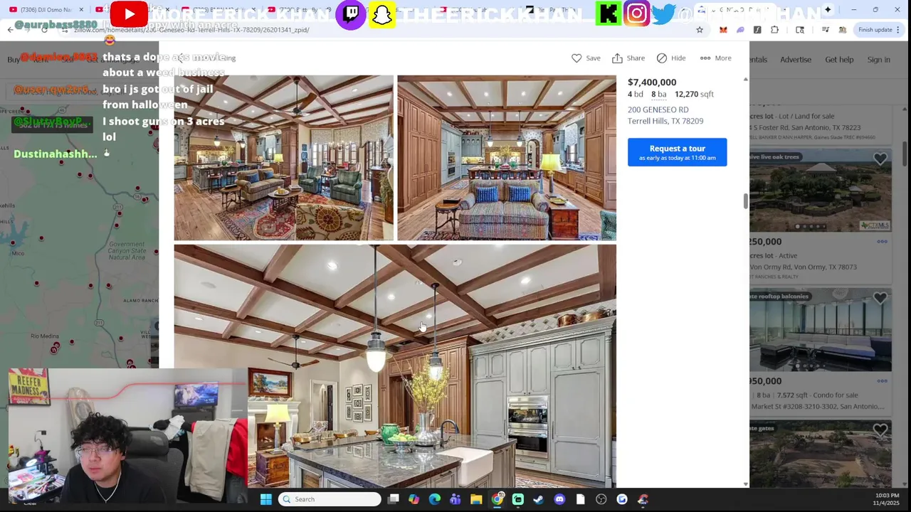Go back with the browser back arrow
The width and height of the screenshot is (911, 512).
coord(10,30)
